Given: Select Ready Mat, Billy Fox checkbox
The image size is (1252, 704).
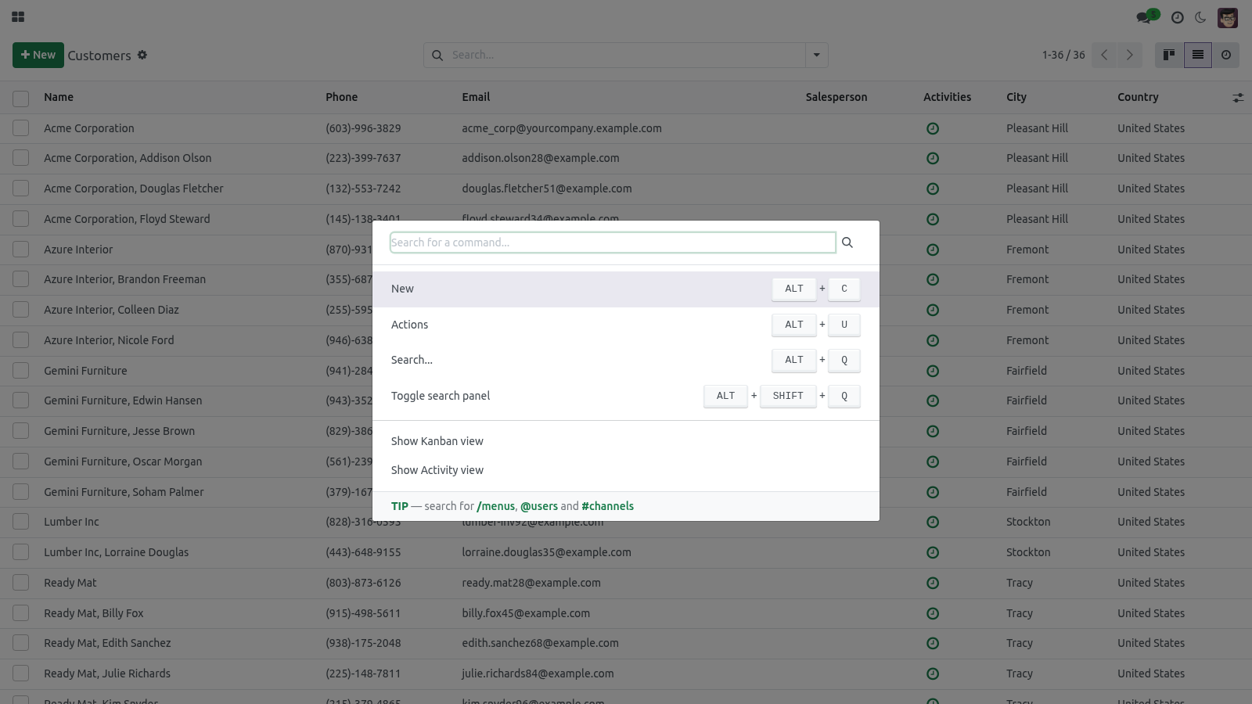Looking at the screenshot, I should pyautogui.click(x=21, y=613).
